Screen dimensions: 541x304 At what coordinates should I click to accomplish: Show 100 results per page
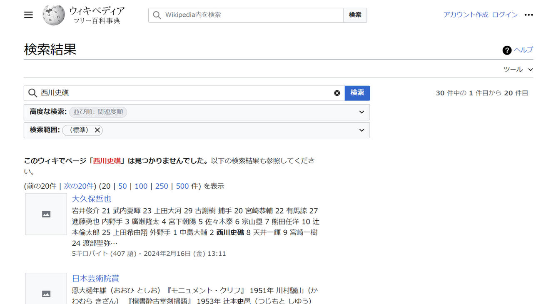click(x=141, y=186)
